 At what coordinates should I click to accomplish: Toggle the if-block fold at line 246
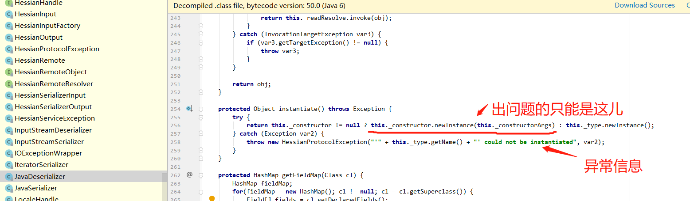pyautogui.click(x=201, y=43)
